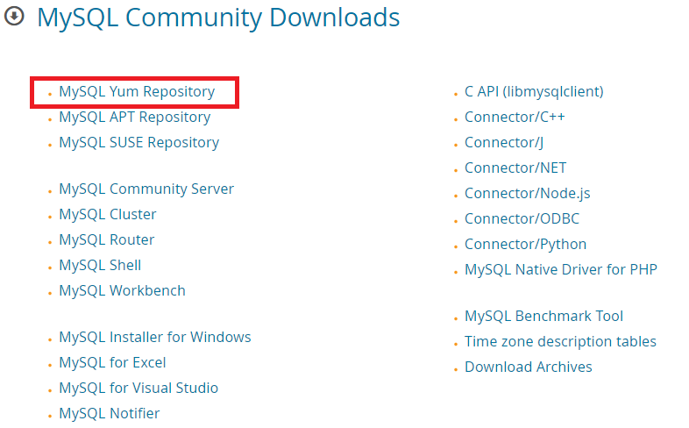This screenshot has width=689, height=428.
Task: Open the C API (libmysqlclient) link
Action: tap(534, 92)
